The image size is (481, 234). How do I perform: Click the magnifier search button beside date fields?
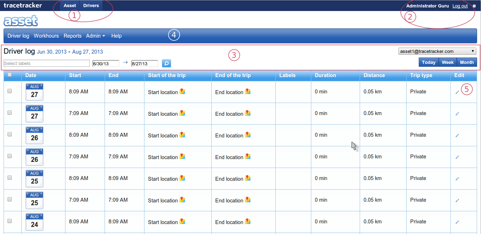click(x=166, y=63)
